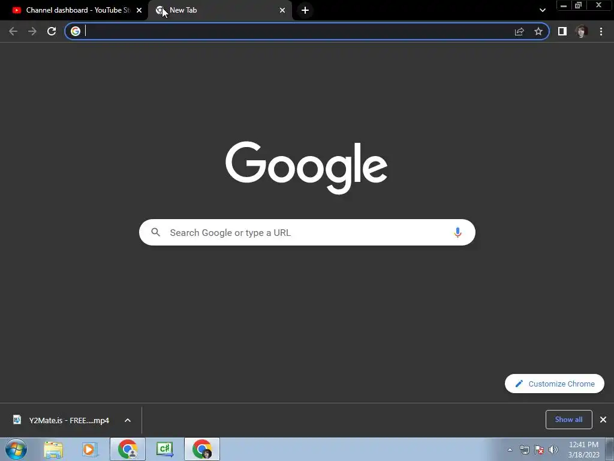Image resolution: width=614 pixels, height=461 pixels.
Task: Switch to Chrome window with profile avatar
Action: [x=202, y=449]
